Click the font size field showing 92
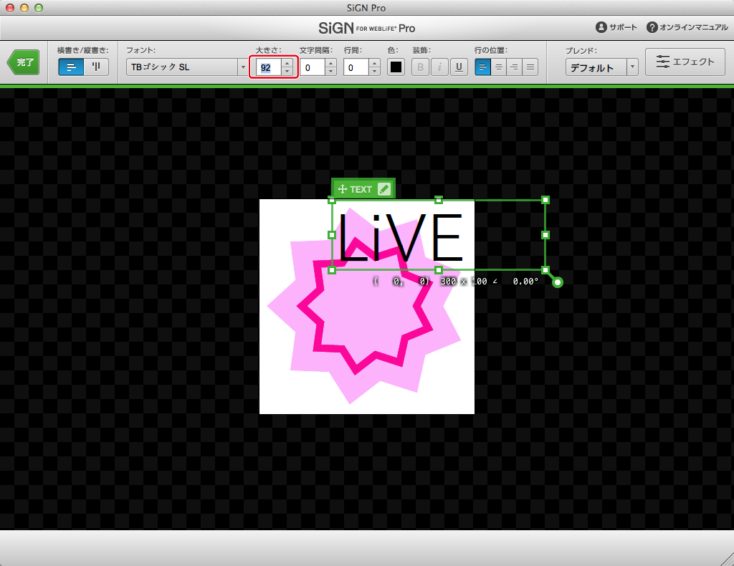Image resolution: width=734 pixels, height=566 pixels. click(x=268, y=68)
